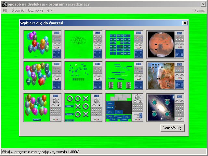
Task: Select the green game with tiny dots cluster
Action: [x=84, y=45]
